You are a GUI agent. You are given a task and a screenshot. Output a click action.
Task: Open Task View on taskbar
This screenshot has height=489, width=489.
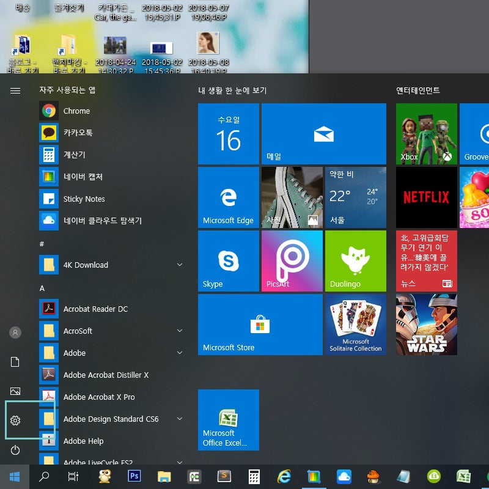pos(73,477)
